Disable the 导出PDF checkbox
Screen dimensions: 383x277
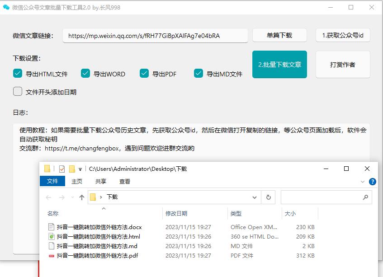144,74
